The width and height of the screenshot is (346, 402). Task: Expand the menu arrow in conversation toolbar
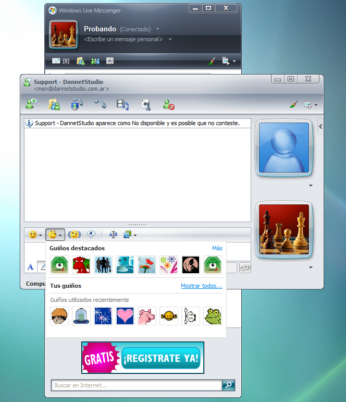pyautogui.click(x=316, y=105)
